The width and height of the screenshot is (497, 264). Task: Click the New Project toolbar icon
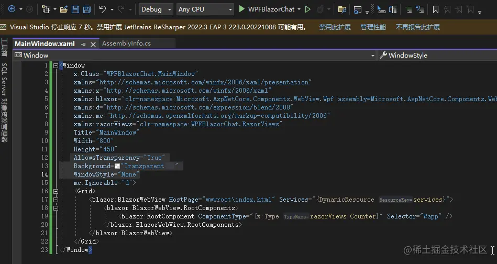[46, 9]
